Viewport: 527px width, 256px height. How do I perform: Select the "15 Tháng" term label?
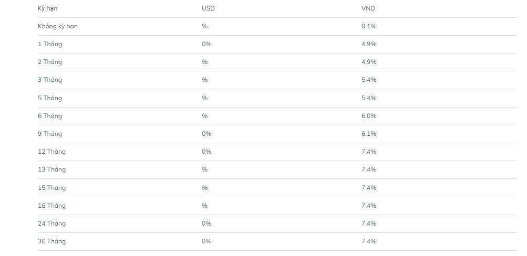coord(51,188)
